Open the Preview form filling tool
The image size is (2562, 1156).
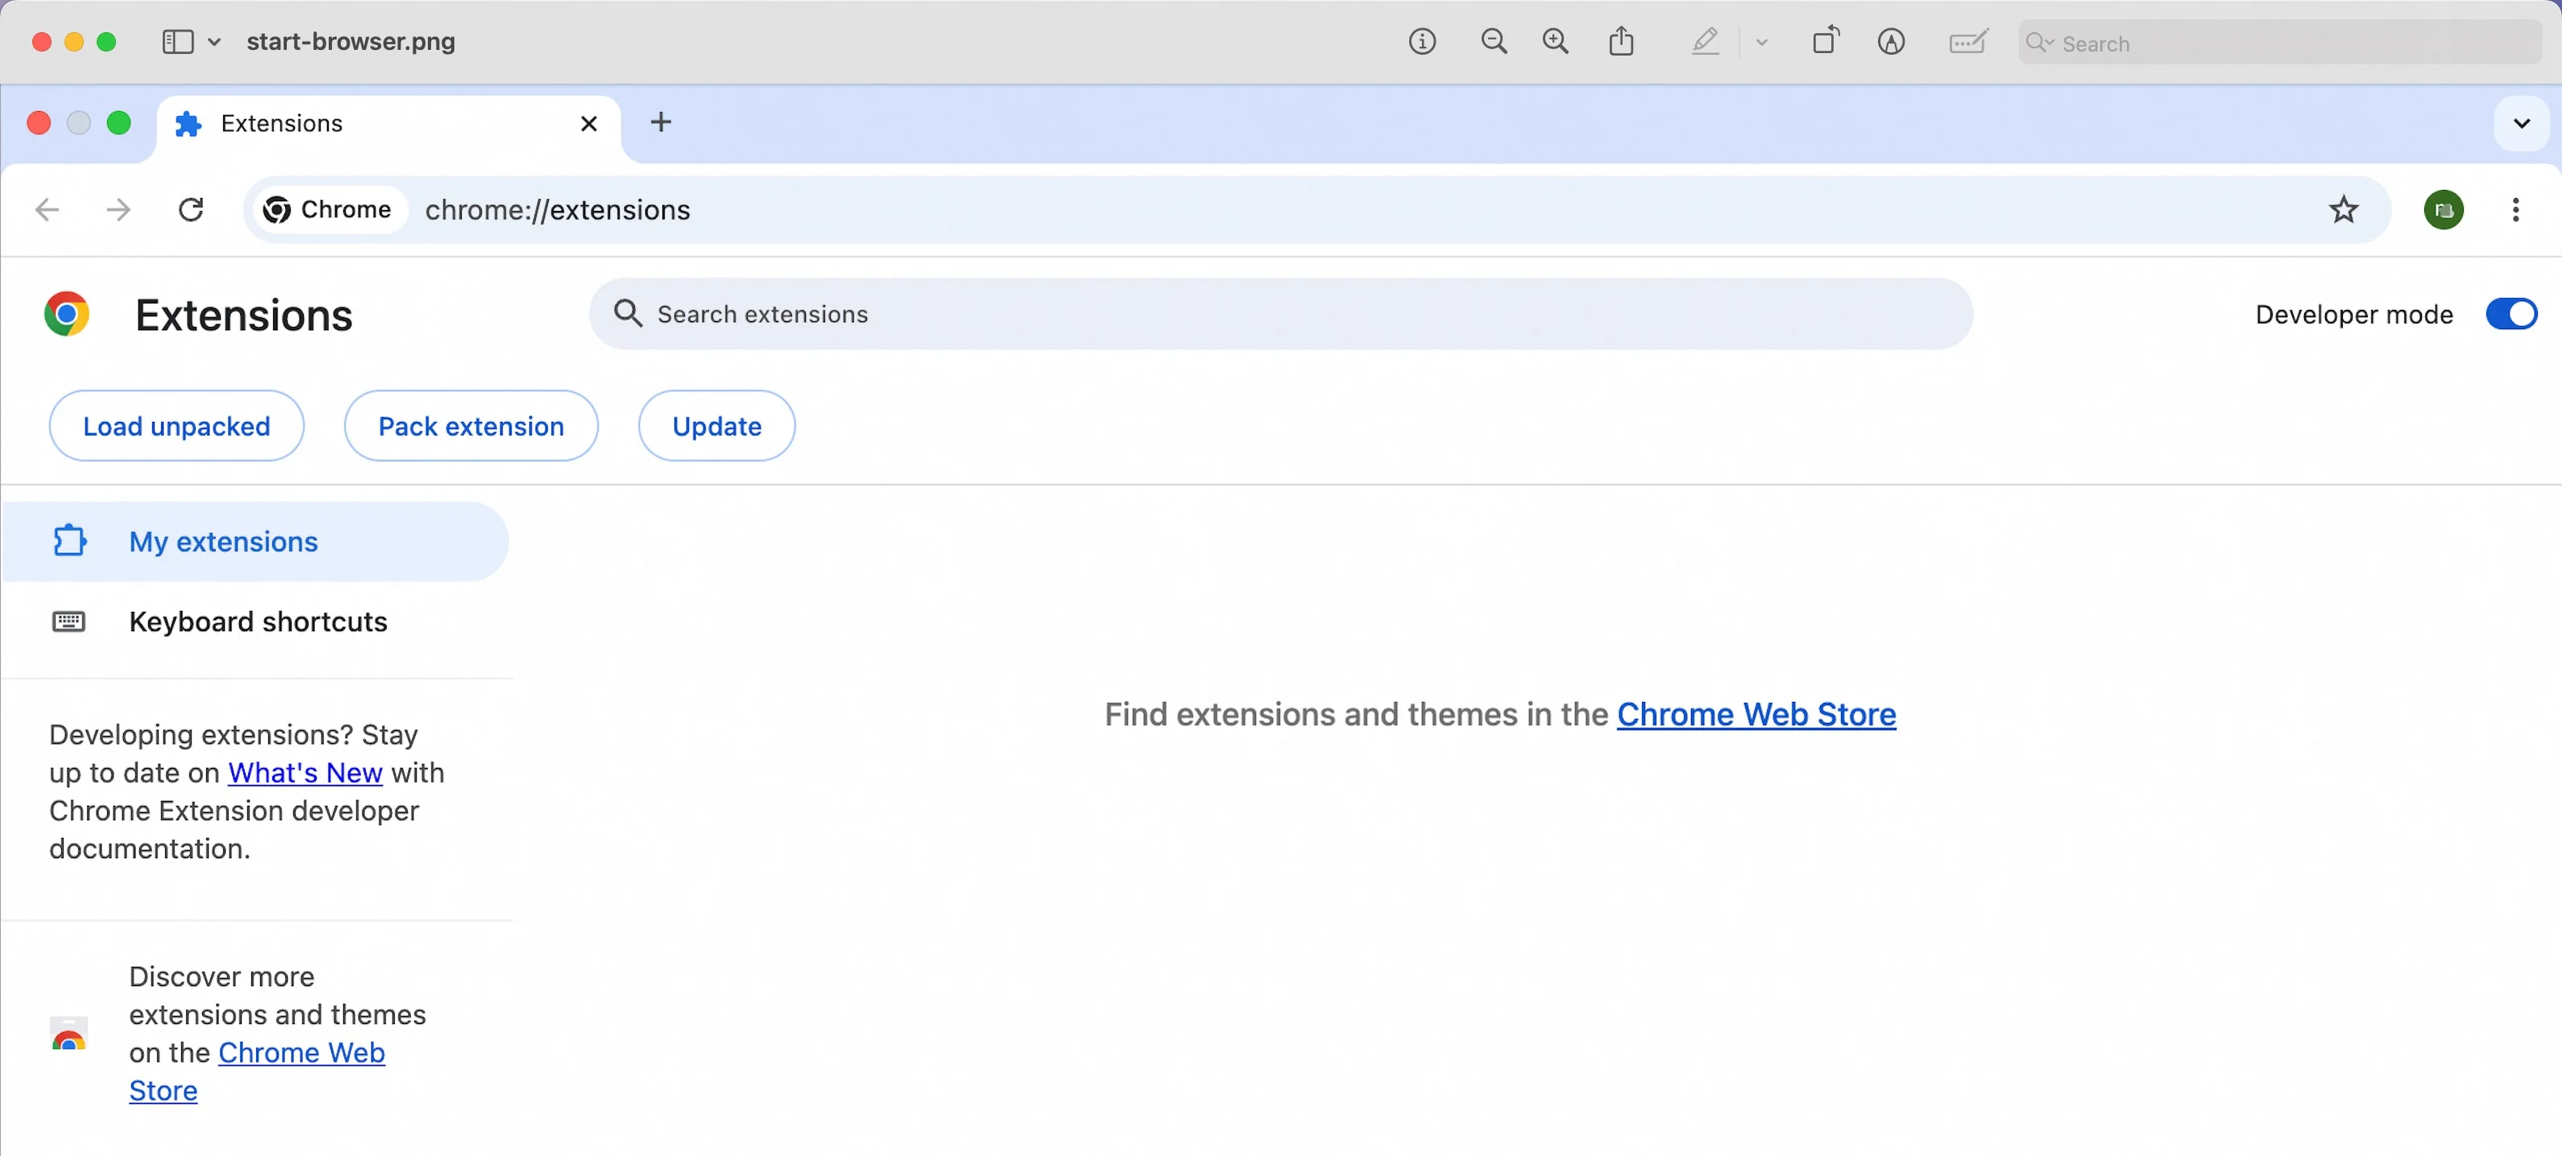tap(1967, 42)
